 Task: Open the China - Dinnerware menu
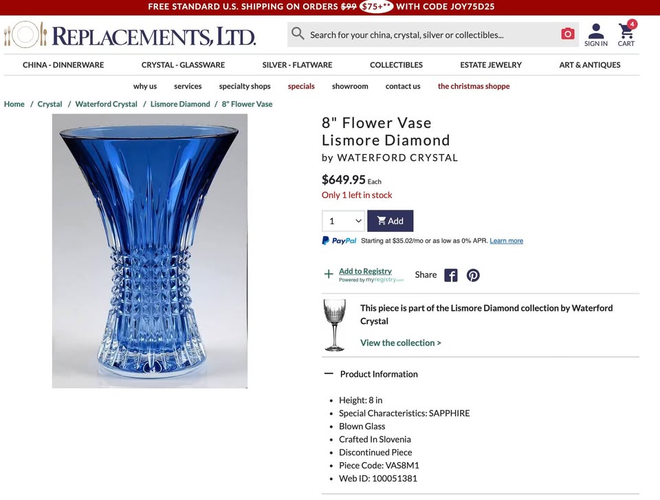[x=63, y=65]
